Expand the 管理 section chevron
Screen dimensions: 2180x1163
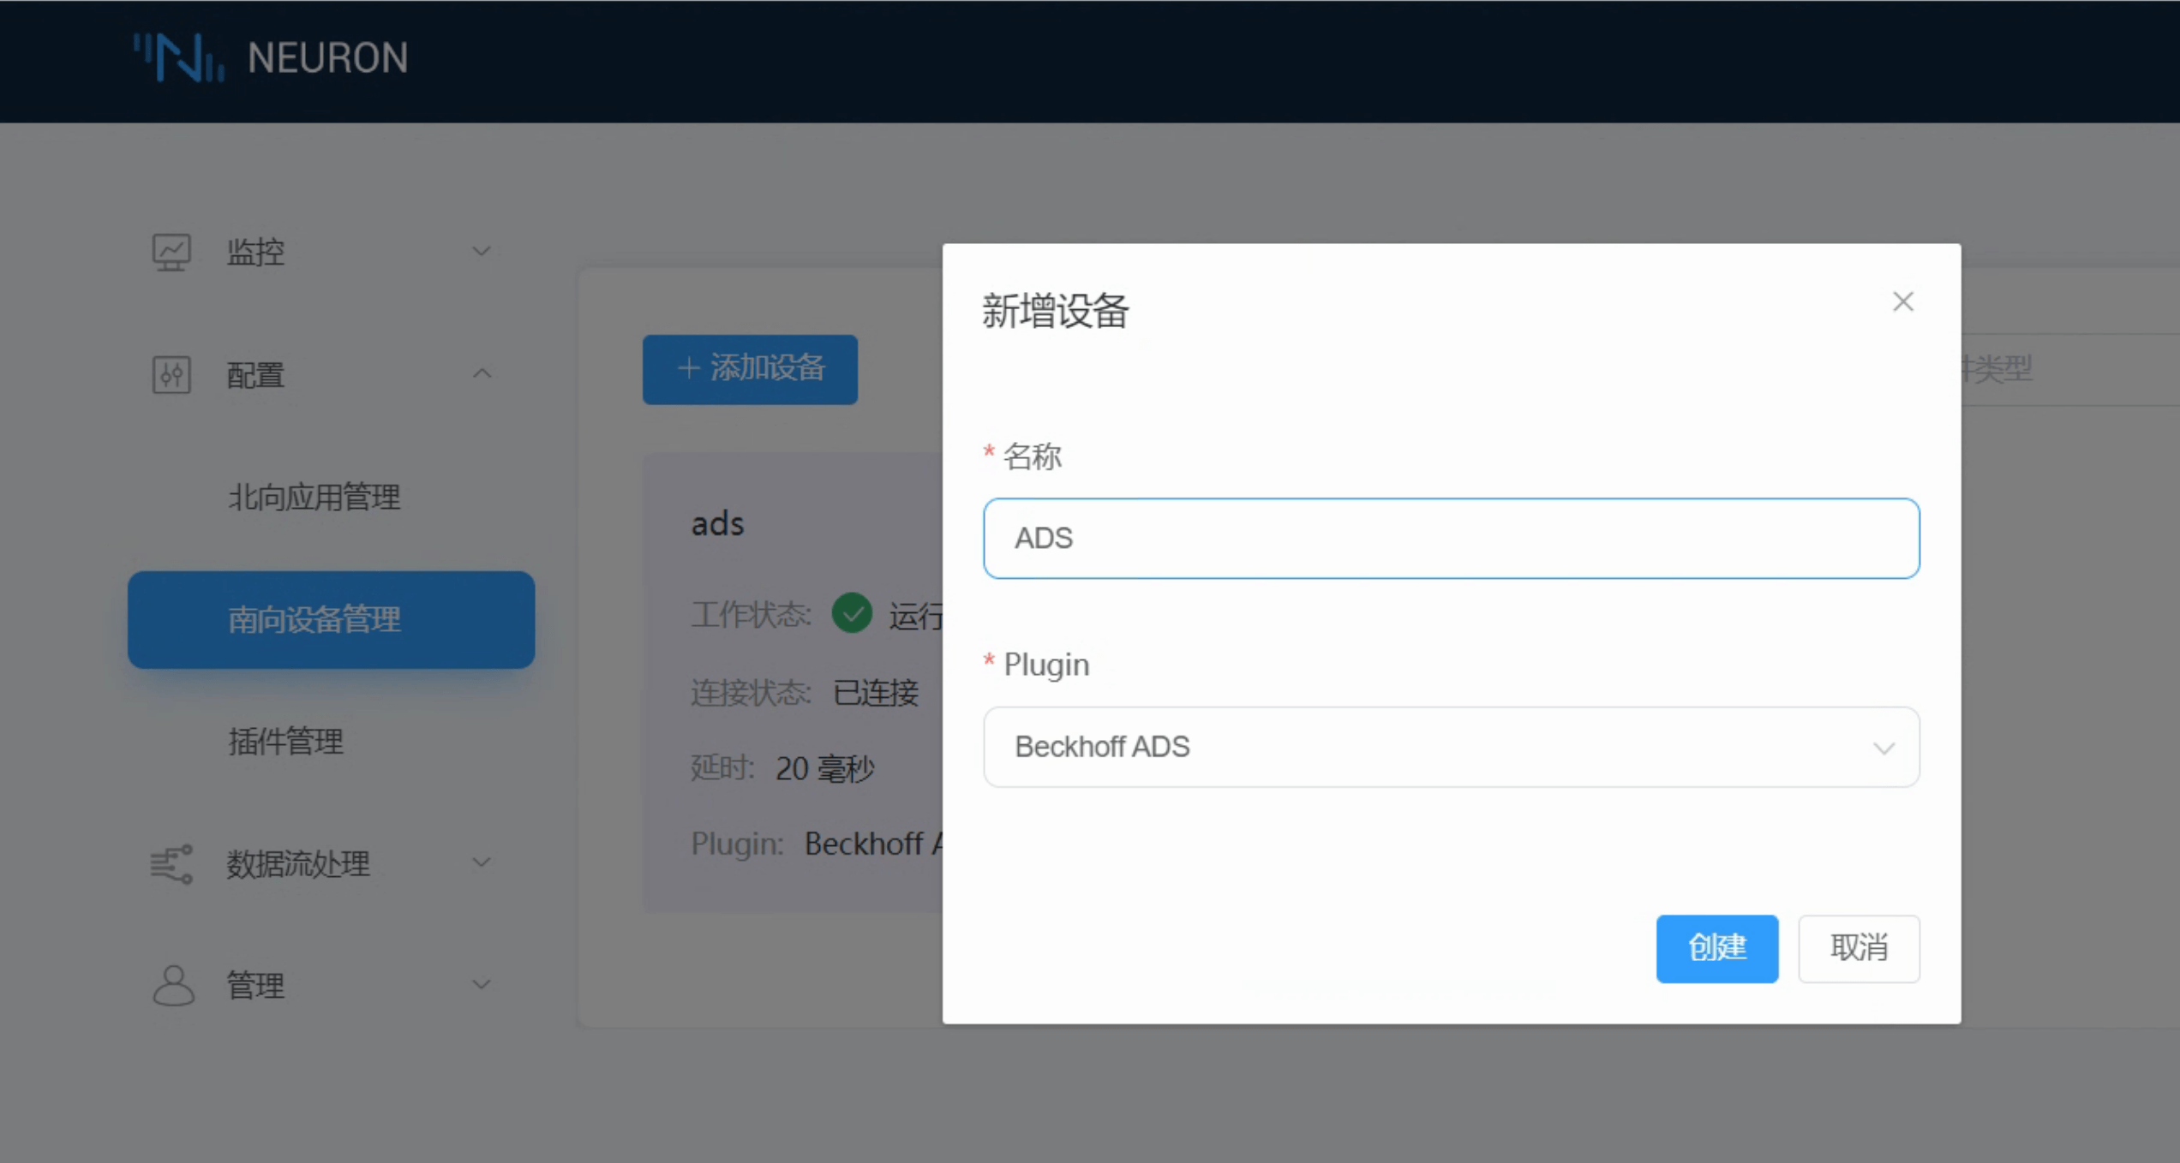tap(481, 983)
